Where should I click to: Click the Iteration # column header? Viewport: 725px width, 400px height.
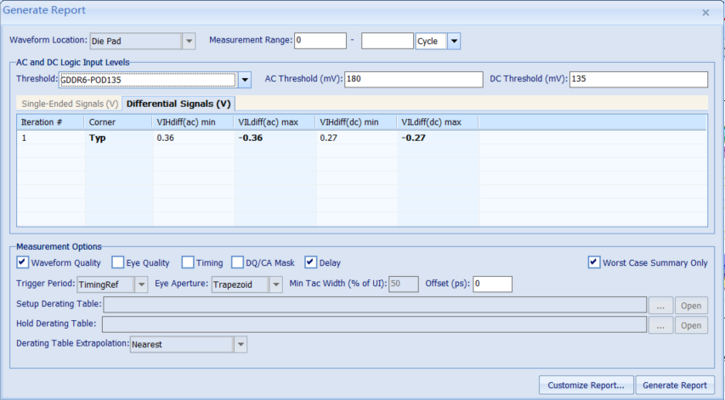pos(50,122)
